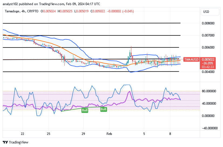Viewport: 223px width, 147px height.
Task: Click the 0.004000 price axis label
Action: pos(208,72)
